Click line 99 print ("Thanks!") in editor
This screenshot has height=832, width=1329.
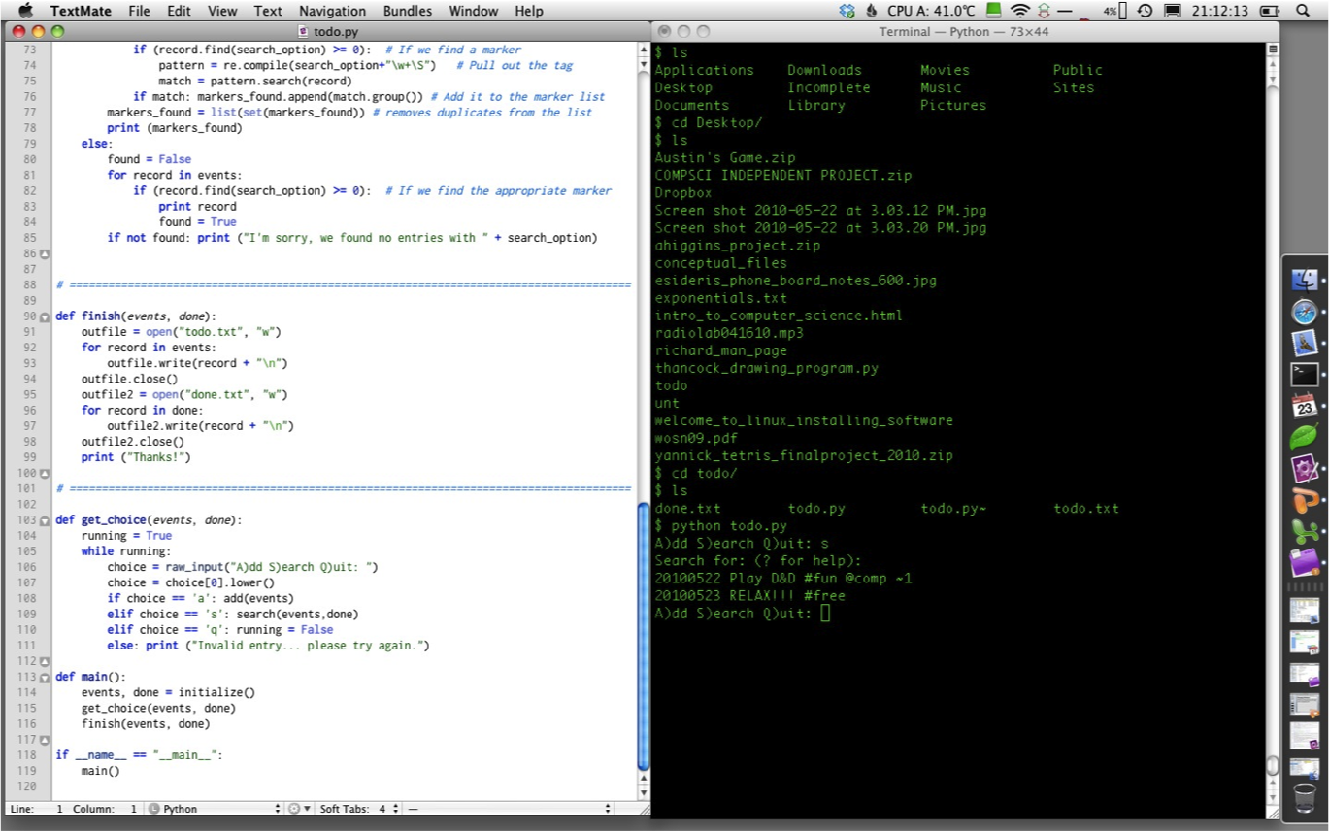136,457
